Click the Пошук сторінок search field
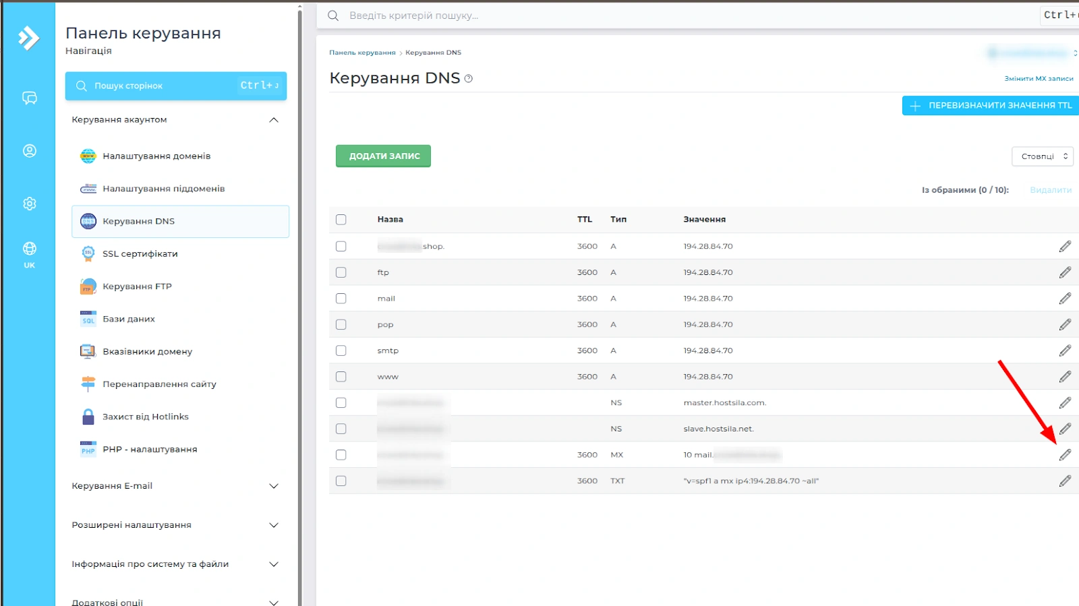Viewport: 1079px width, 606px height. click(176, 86)
